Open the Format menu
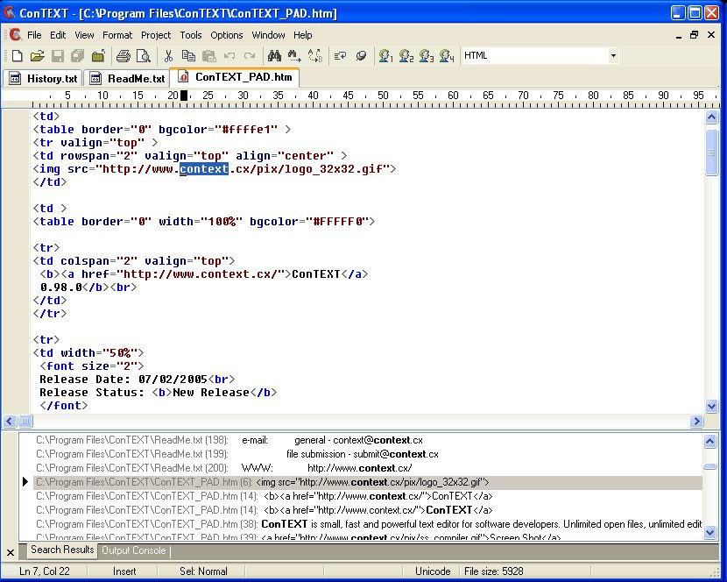The height and width of the screenshot is (582, 727). point(117,35)
